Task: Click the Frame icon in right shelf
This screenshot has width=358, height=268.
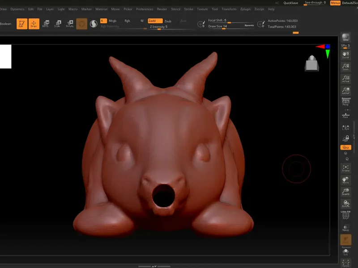Action: tap(345, 168)
